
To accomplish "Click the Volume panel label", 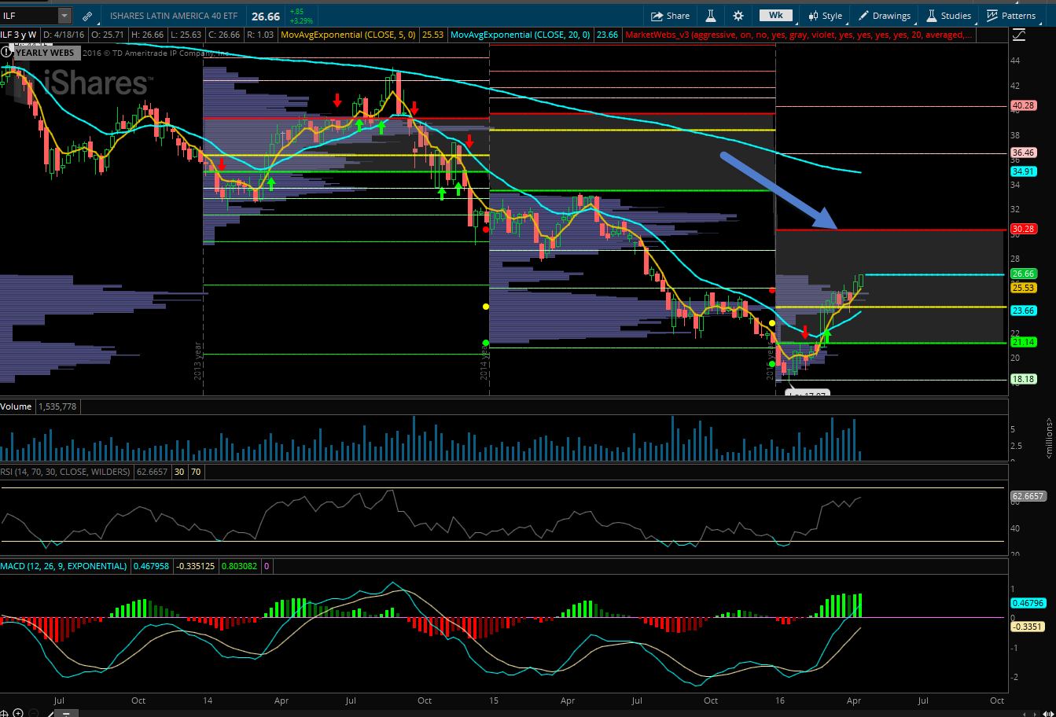I will coord(17,406).
